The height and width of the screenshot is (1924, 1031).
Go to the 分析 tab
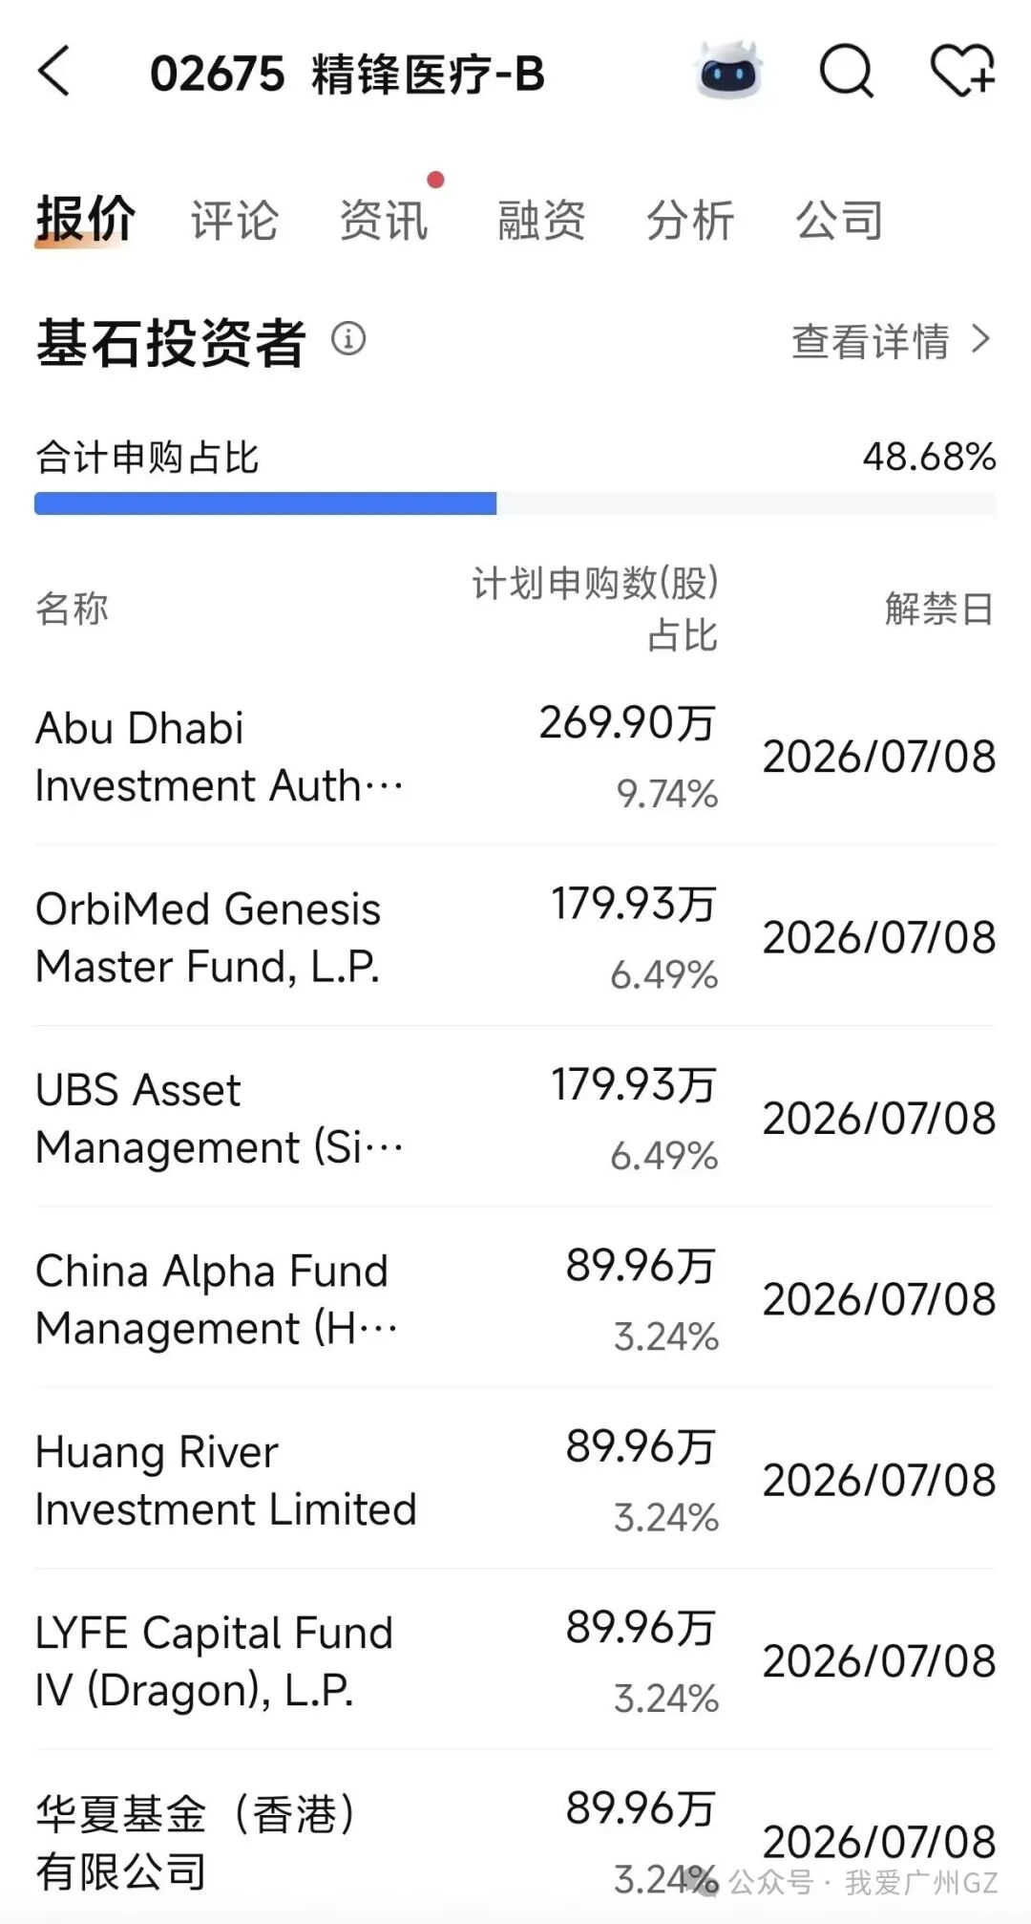[690, 221]
